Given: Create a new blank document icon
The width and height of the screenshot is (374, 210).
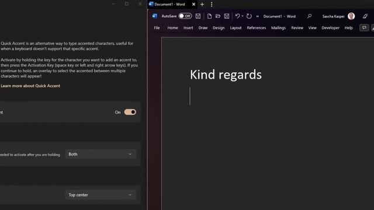Looking at the screenshot, I should click(209, 16).
